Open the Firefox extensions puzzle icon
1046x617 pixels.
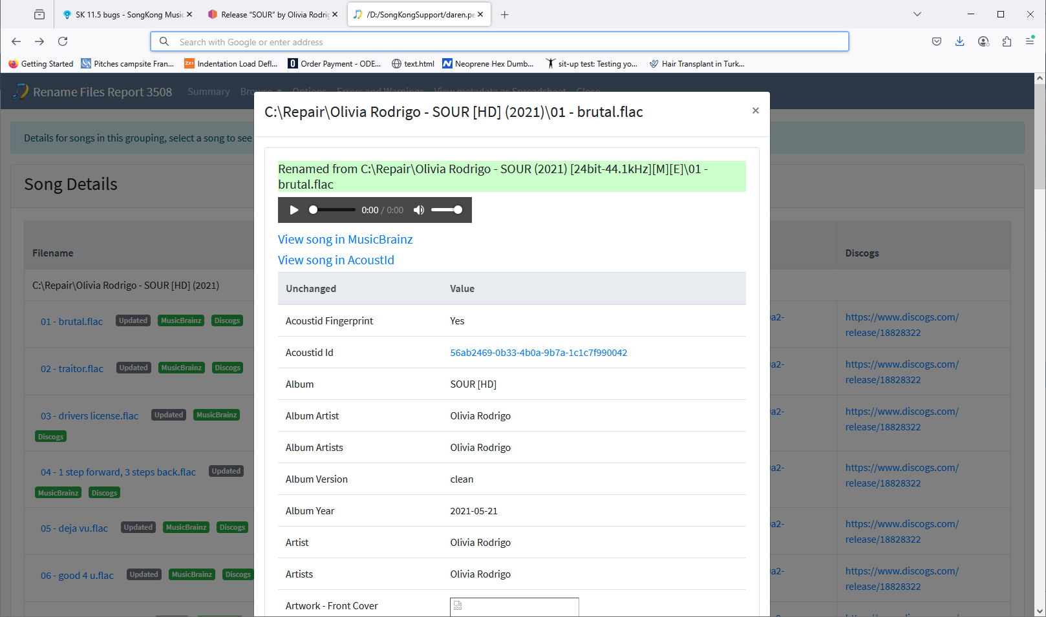pos(1007,41)
